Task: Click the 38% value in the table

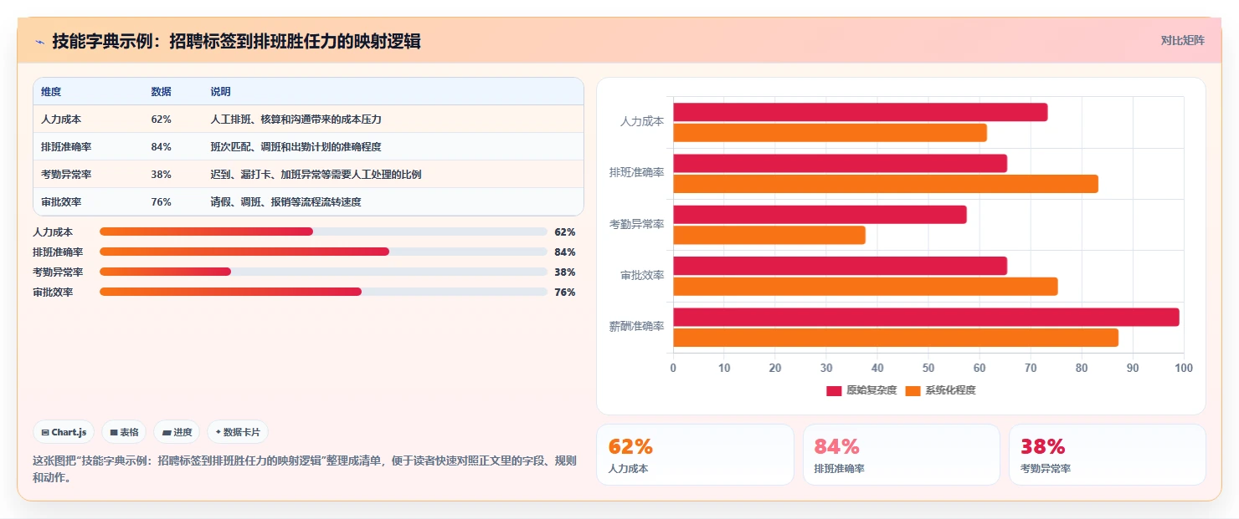Action: tap(161, 175)
